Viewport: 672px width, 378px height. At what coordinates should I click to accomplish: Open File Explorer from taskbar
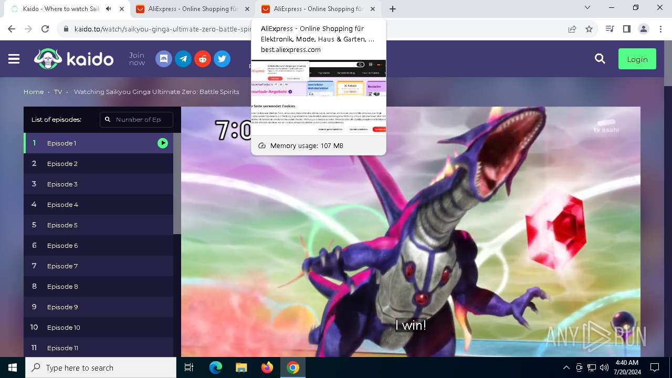[241, 367]
